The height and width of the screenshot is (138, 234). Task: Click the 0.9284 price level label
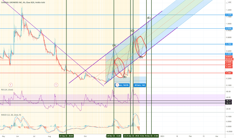click(229, 28)
